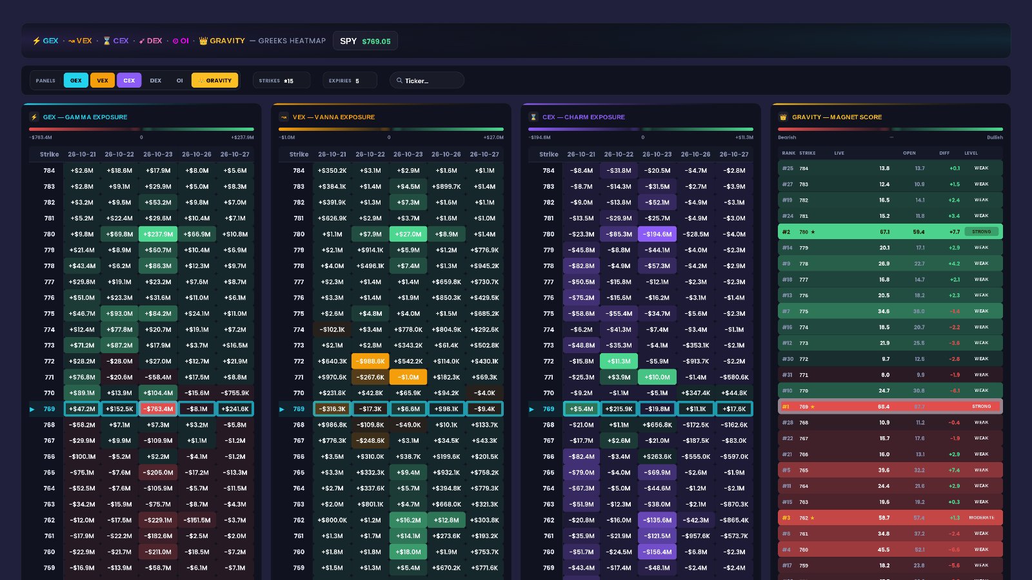Click the MODERATE badge on Gravity row 762
The width and height of the screenshot is (1032, 580).
(982, 517)
